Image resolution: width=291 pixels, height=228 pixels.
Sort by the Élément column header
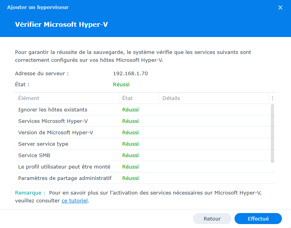click(x=29, y=98)
